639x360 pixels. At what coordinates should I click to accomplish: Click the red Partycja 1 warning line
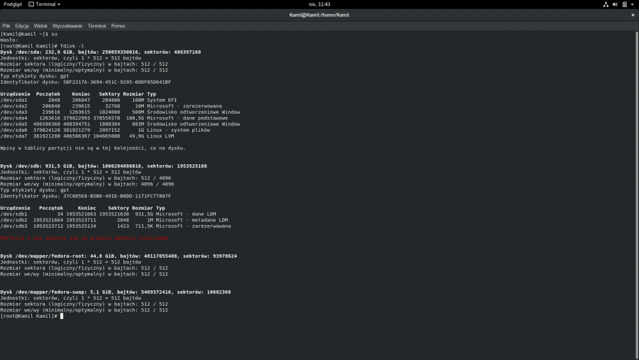click(86, 238)
